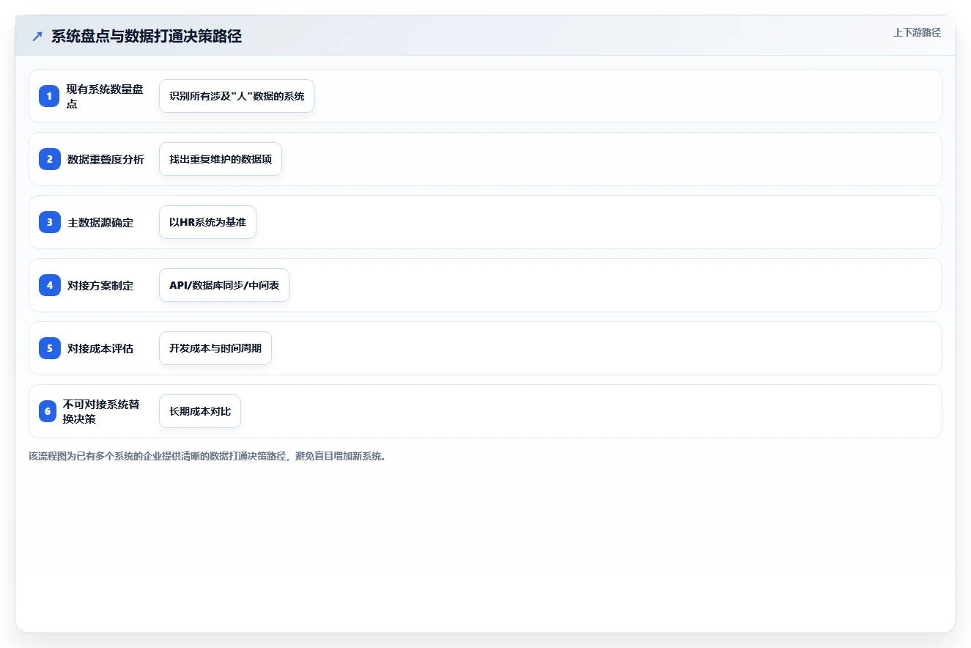The height and width of the screenshot is (648, 971).
Task: Select the 对接方案制定 step label
Action: pos(100,286)
